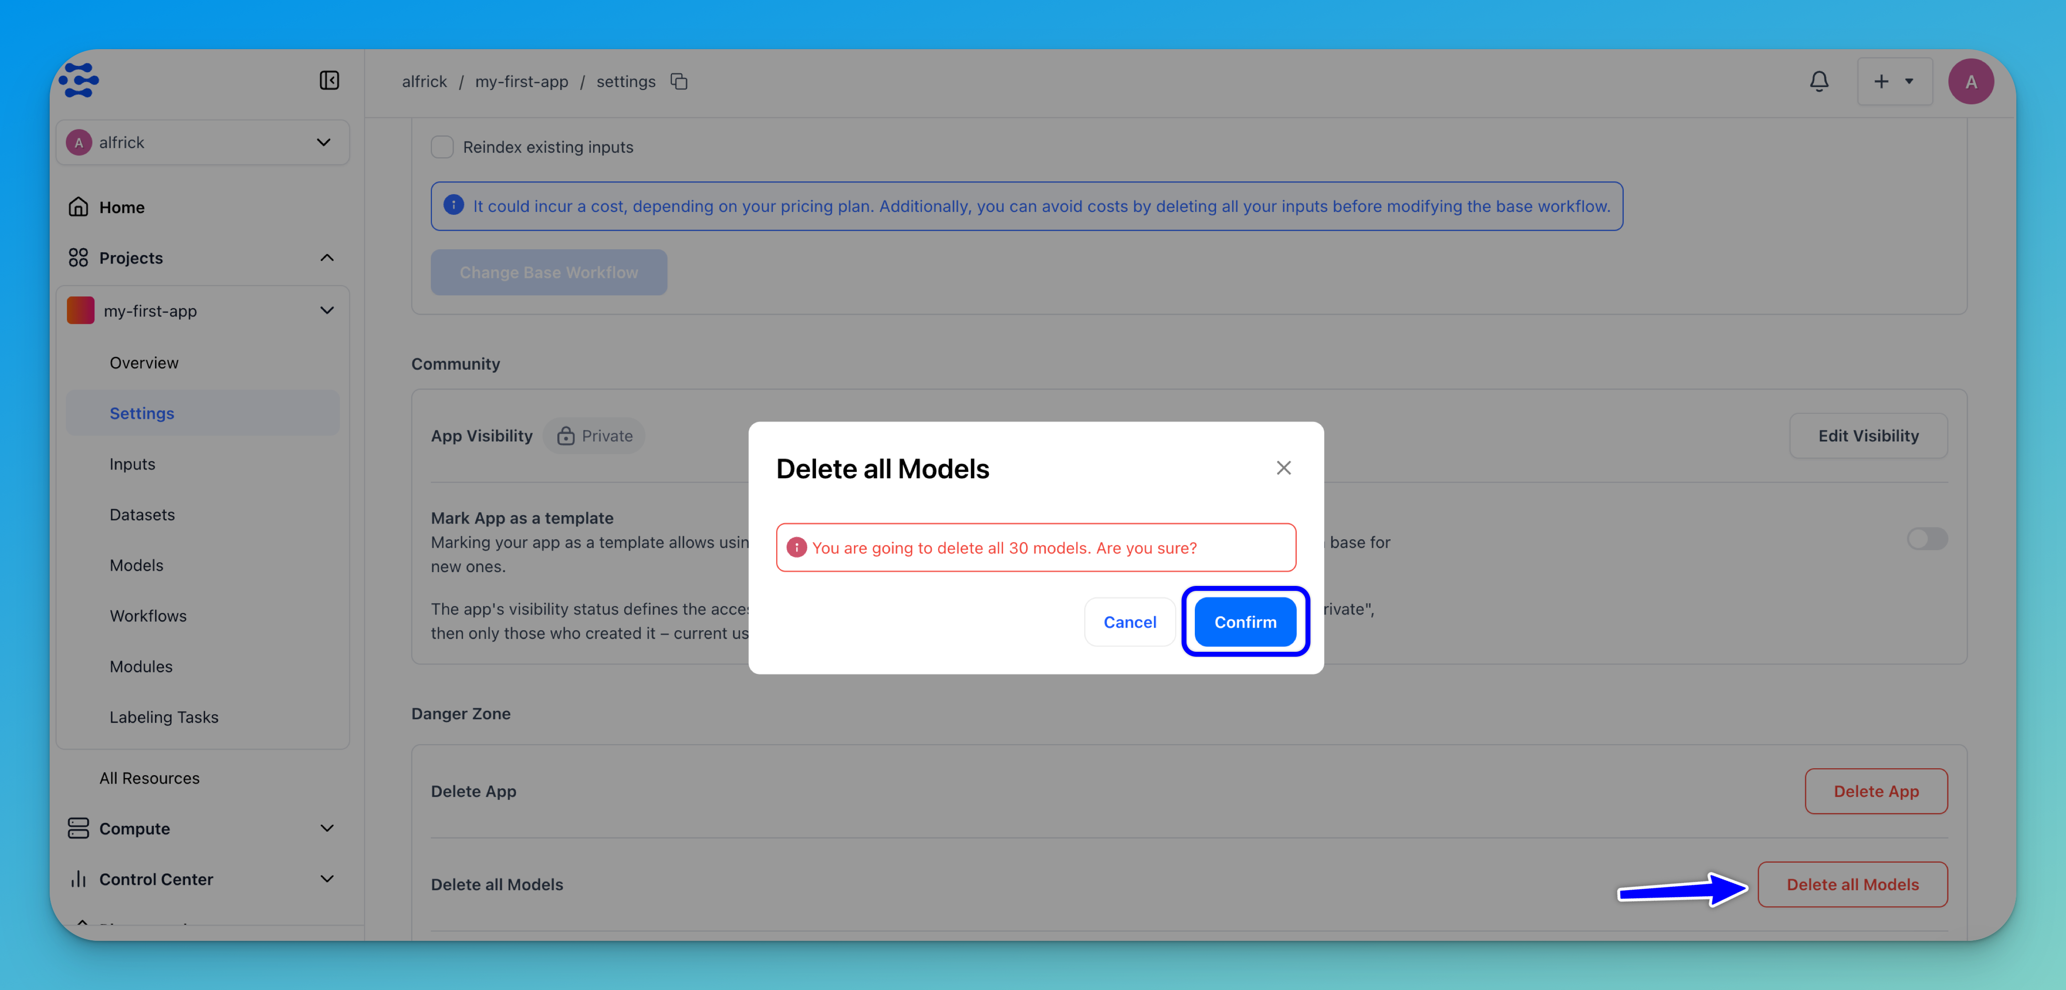Check the Reindex existing inputs checkbox
This screenshot has width=2066, height=990.
442,147
